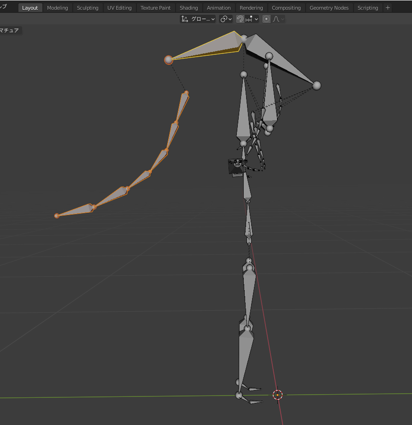Viewport: 412px width, 425px height.
Task: Open the Animation workspace tab
Action: tap(218, 8)
